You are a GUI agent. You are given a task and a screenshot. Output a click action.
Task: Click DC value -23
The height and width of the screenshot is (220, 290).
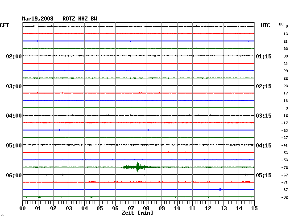tap(285, 130)
